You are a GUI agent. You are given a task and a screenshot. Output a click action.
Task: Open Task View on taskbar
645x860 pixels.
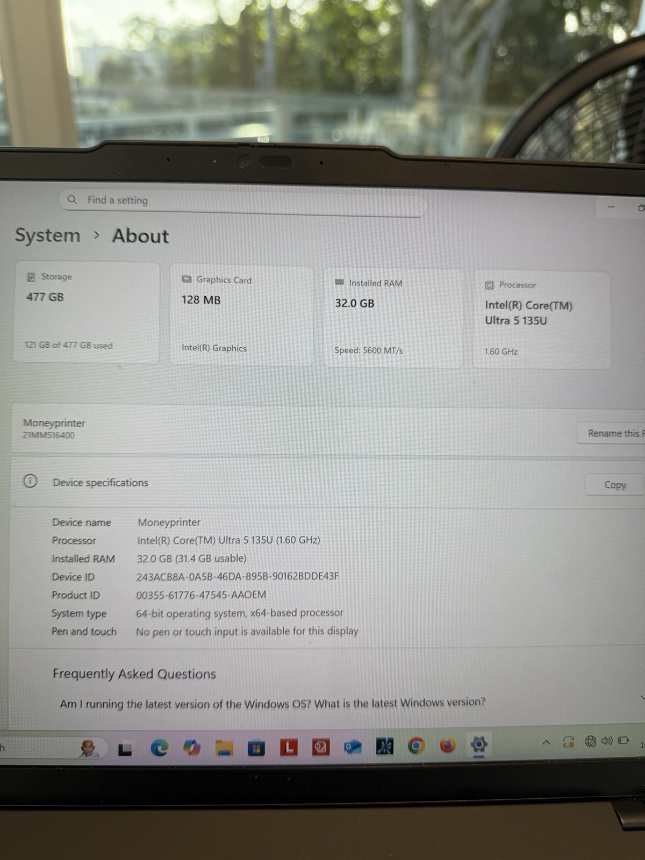pos(125,749)
